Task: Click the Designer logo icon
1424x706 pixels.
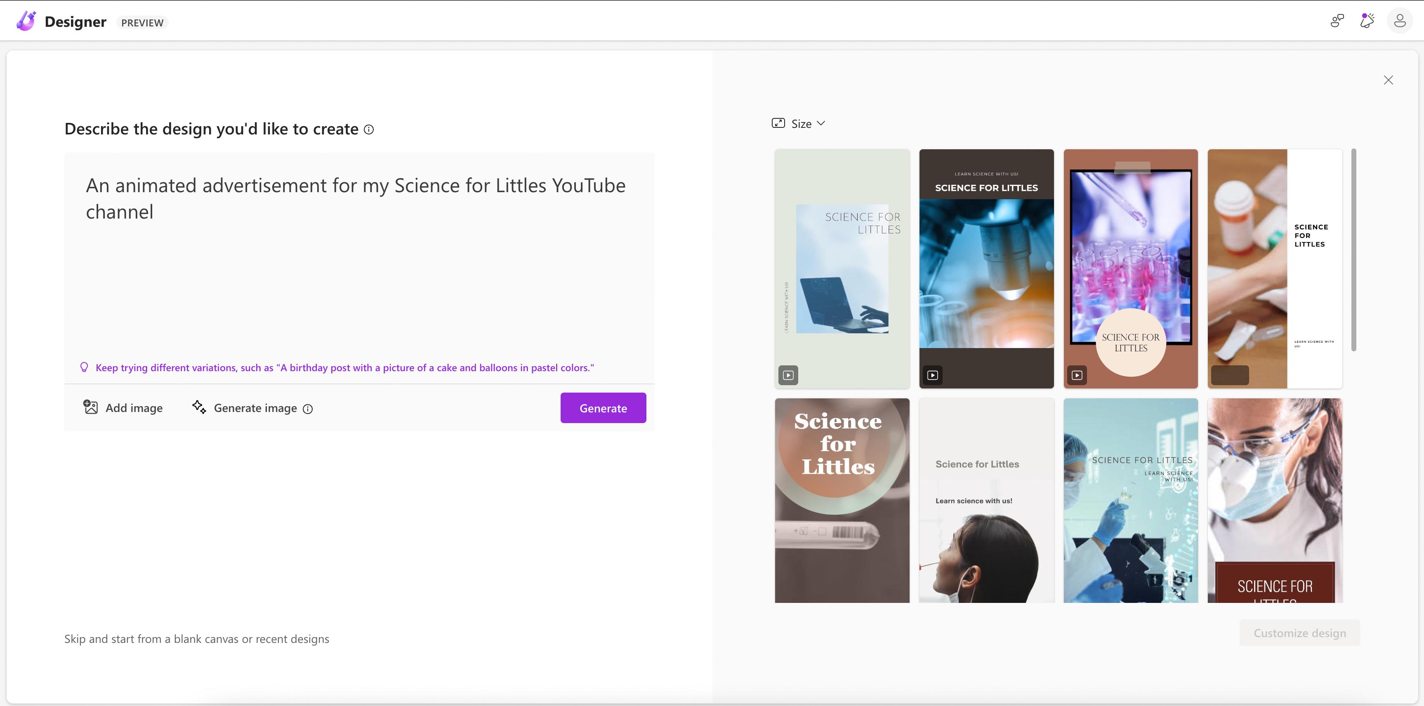Action: tap(26, 21)
